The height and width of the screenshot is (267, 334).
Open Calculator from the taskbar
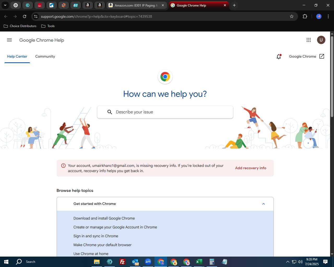pyautogui.click(x=212, y=262)
